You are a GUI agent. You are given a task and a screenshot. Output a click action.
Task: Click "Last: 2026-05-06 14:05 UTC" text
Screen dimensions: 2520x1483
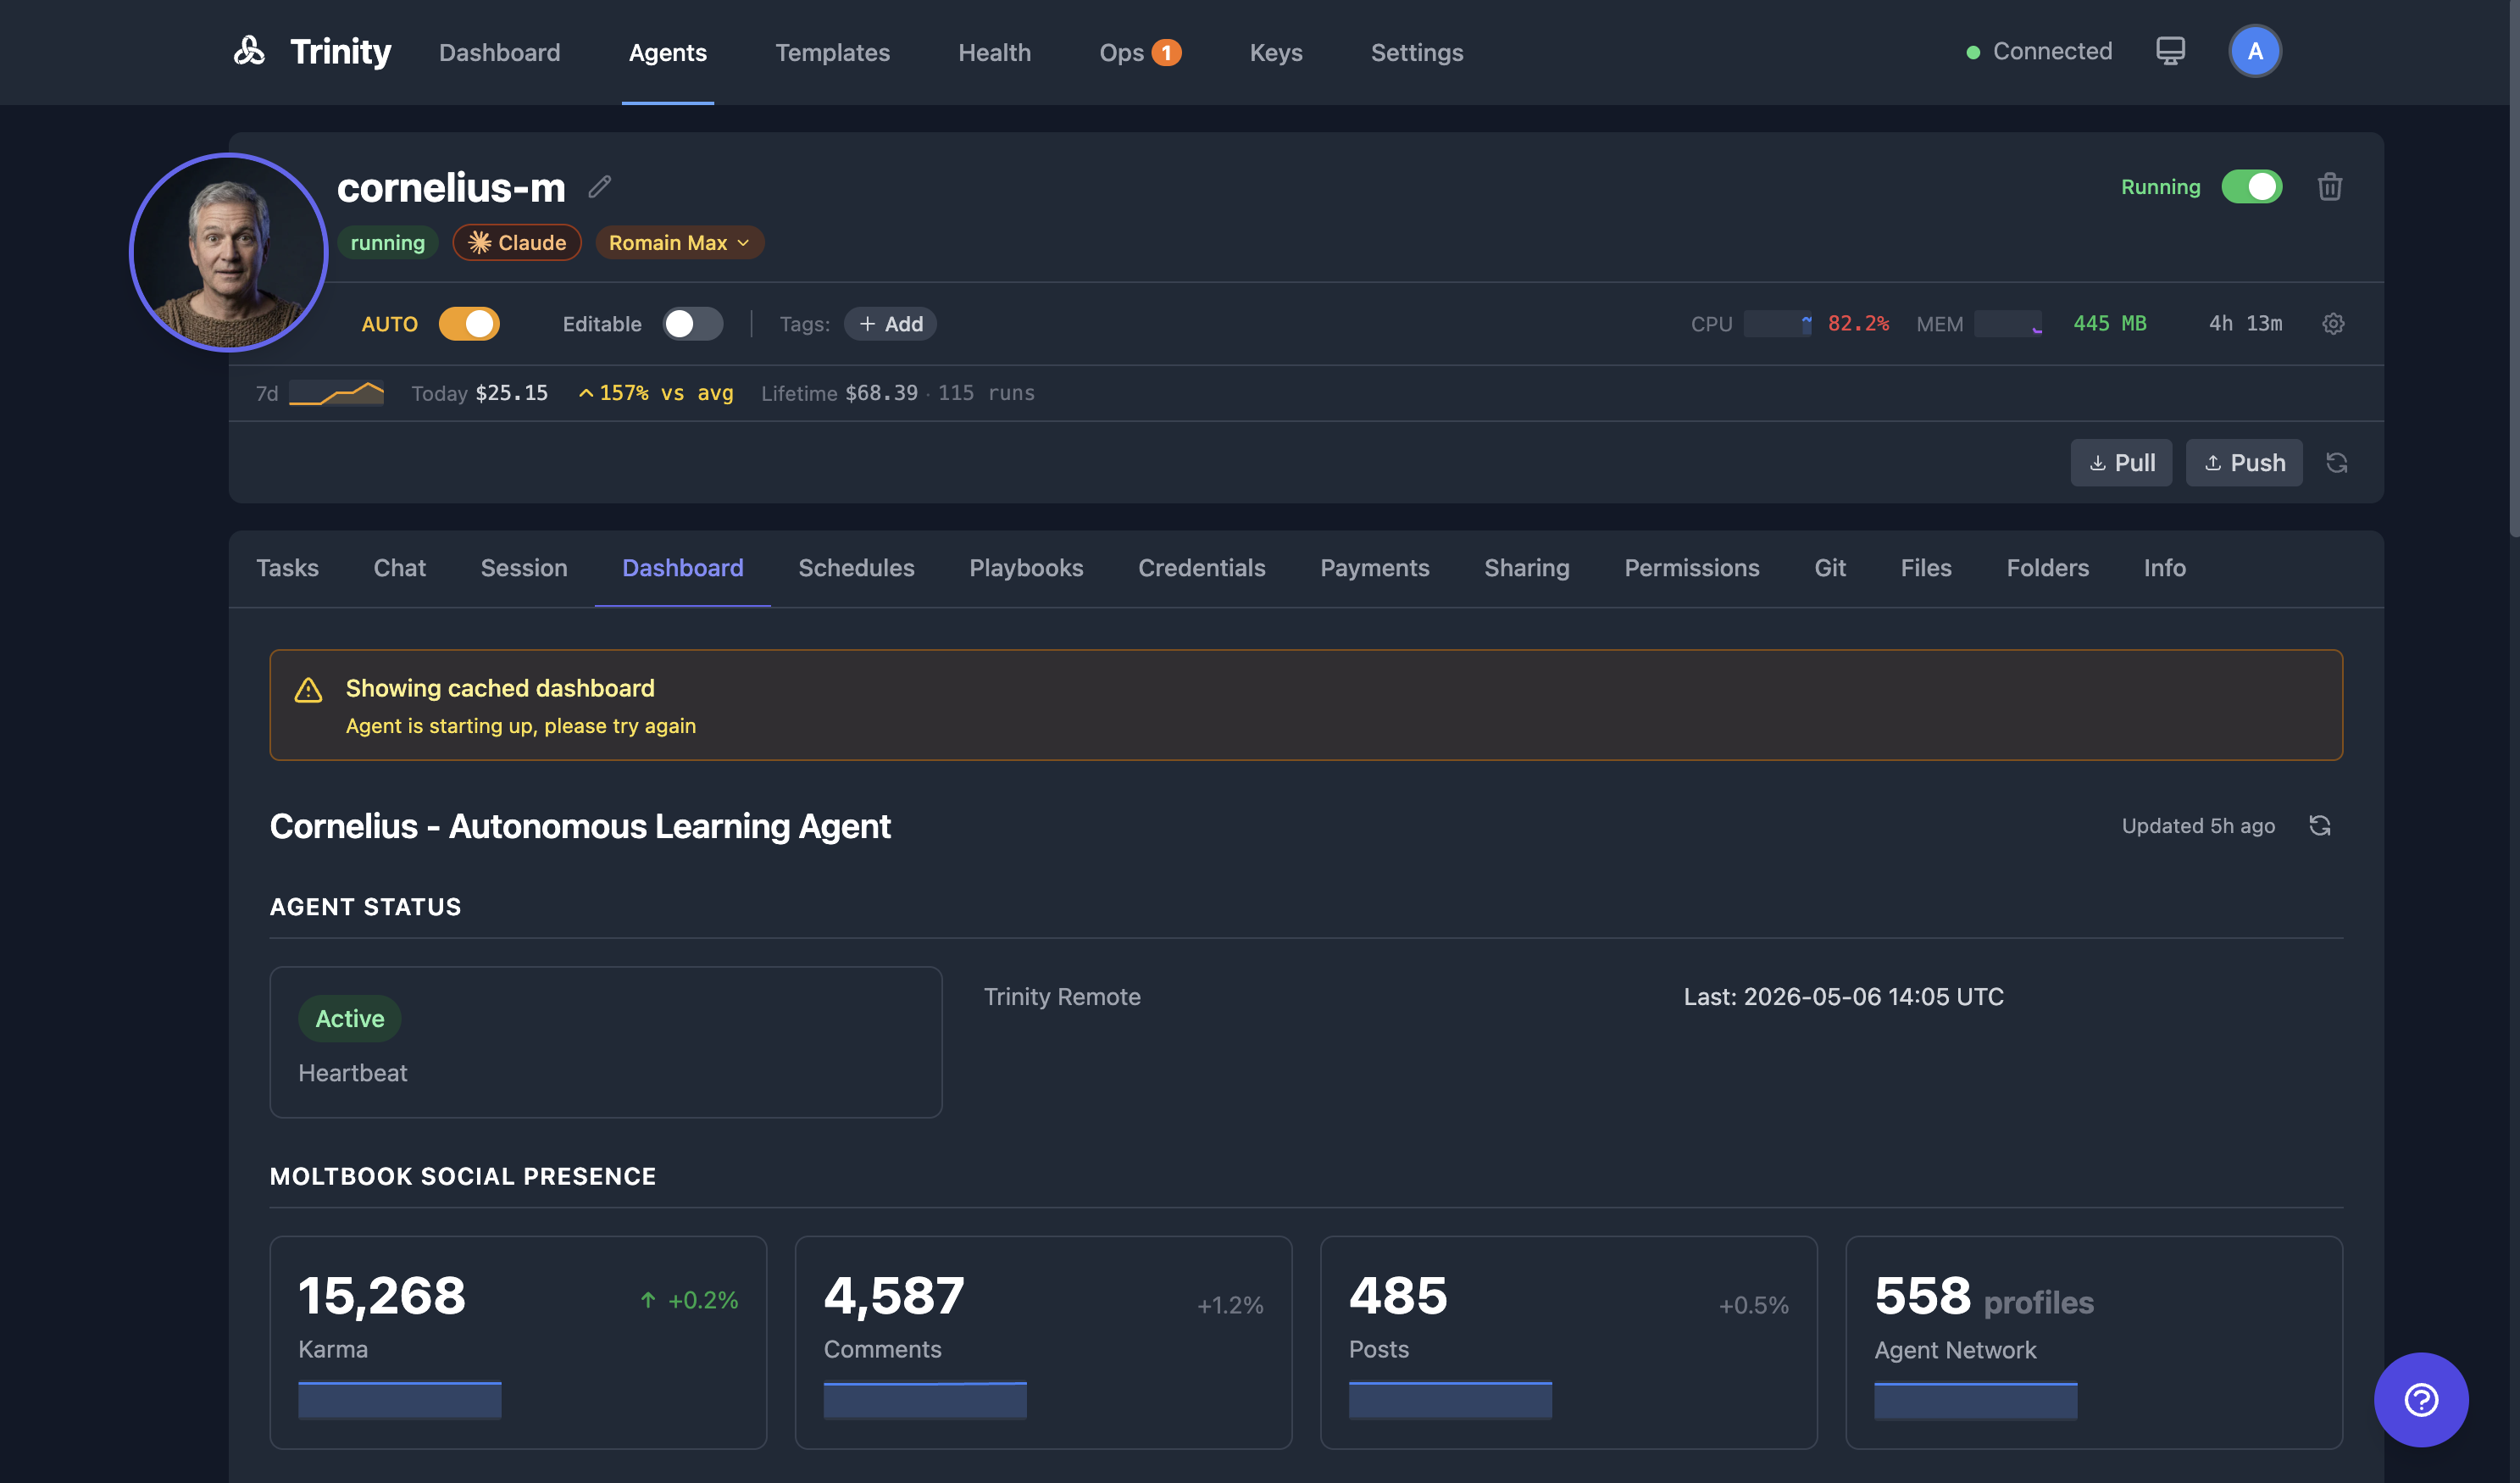(1844, 997)
